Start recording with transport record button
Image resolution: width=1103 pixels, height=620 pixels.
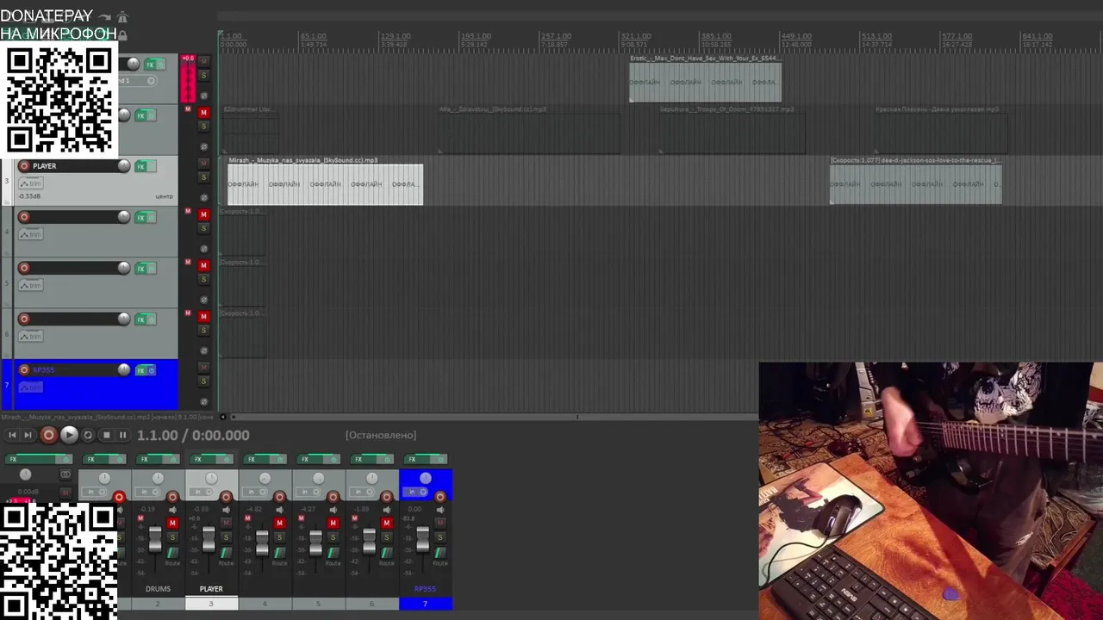[48, 436]
